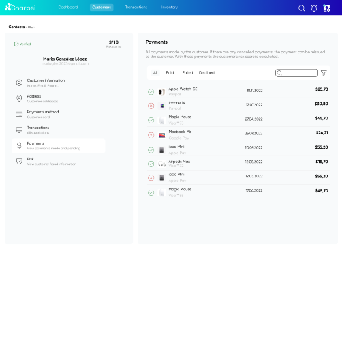
Task: Click the Payments panel heading
Action: click(157, 42)
